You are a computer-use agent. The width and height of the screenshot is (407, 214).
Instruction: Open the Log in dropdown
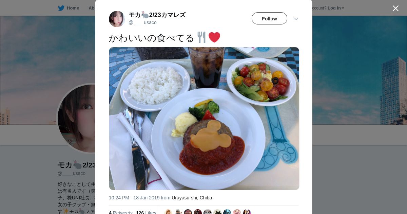[336, 8]
